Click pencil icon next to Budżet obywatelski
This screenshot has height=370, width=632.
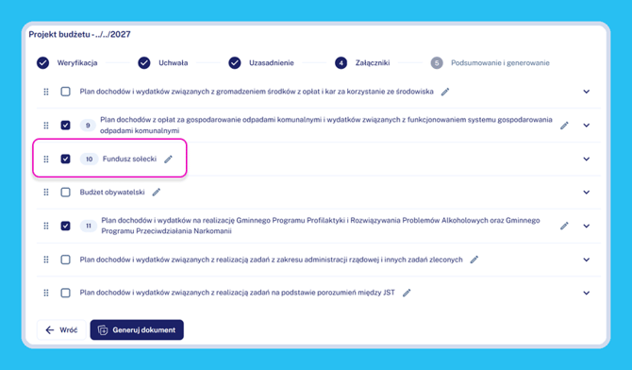(156, 193)
